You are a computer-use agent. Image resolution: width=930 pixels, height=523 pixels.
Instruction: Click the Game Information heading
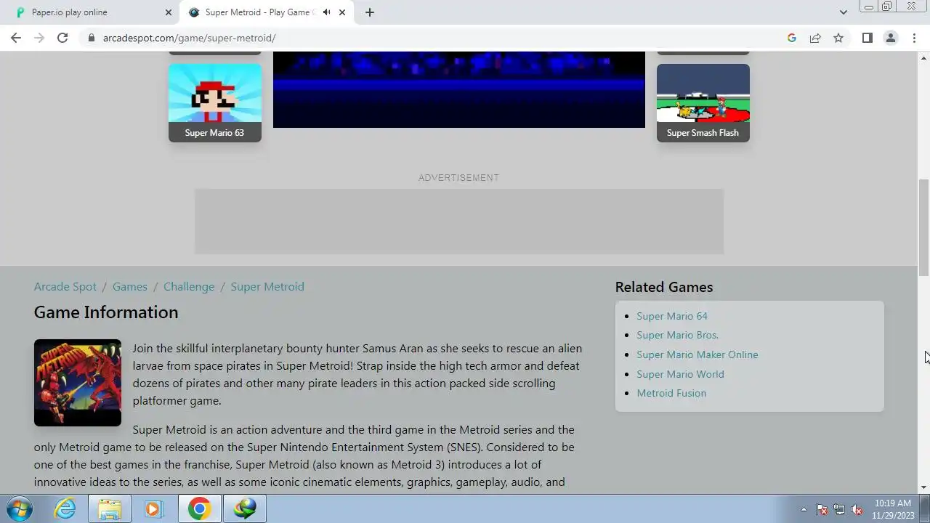106,312
